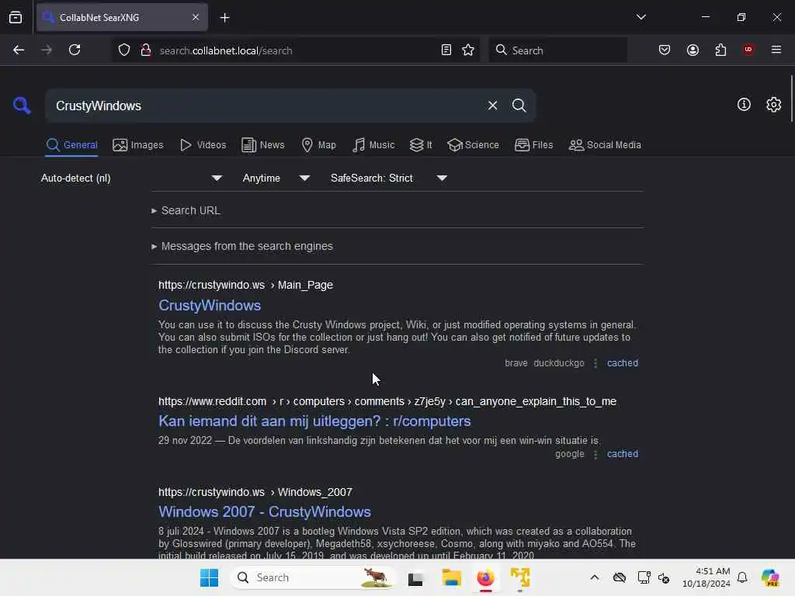The width and height of the screenshot is (795, 596).
Task: Switch to the News search tab
Action: (x=262, y=145)
